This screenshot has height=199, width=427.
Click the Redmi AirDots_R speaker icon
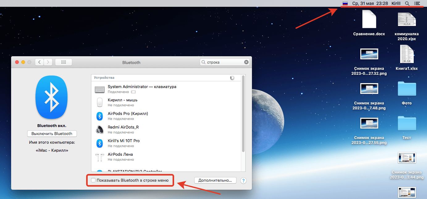click(99, 129)
